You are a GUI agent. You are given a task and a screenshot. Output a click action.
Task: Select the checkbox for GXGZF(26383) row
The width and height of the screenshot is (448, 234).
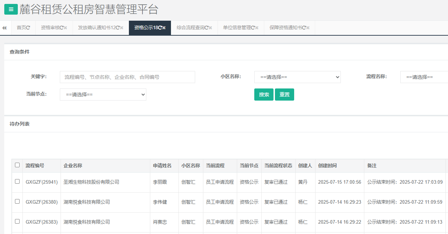(x=17, y=222)
